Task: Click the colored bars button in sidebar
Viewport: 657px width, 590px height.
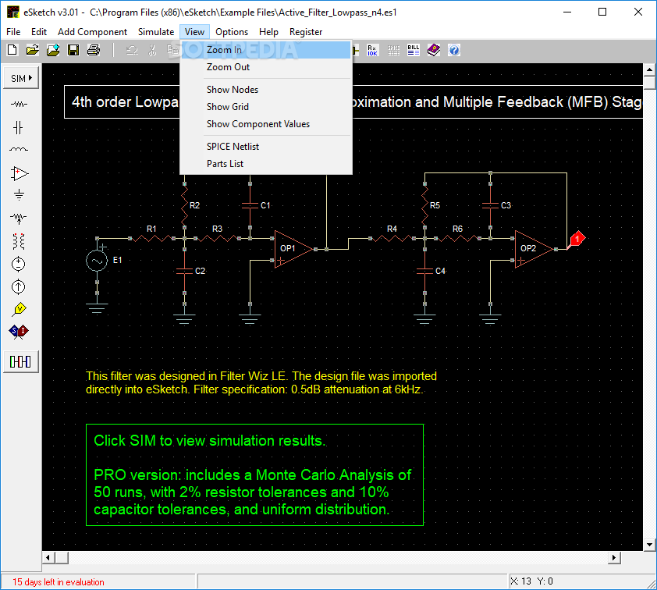Action: (x=20, y=361)
